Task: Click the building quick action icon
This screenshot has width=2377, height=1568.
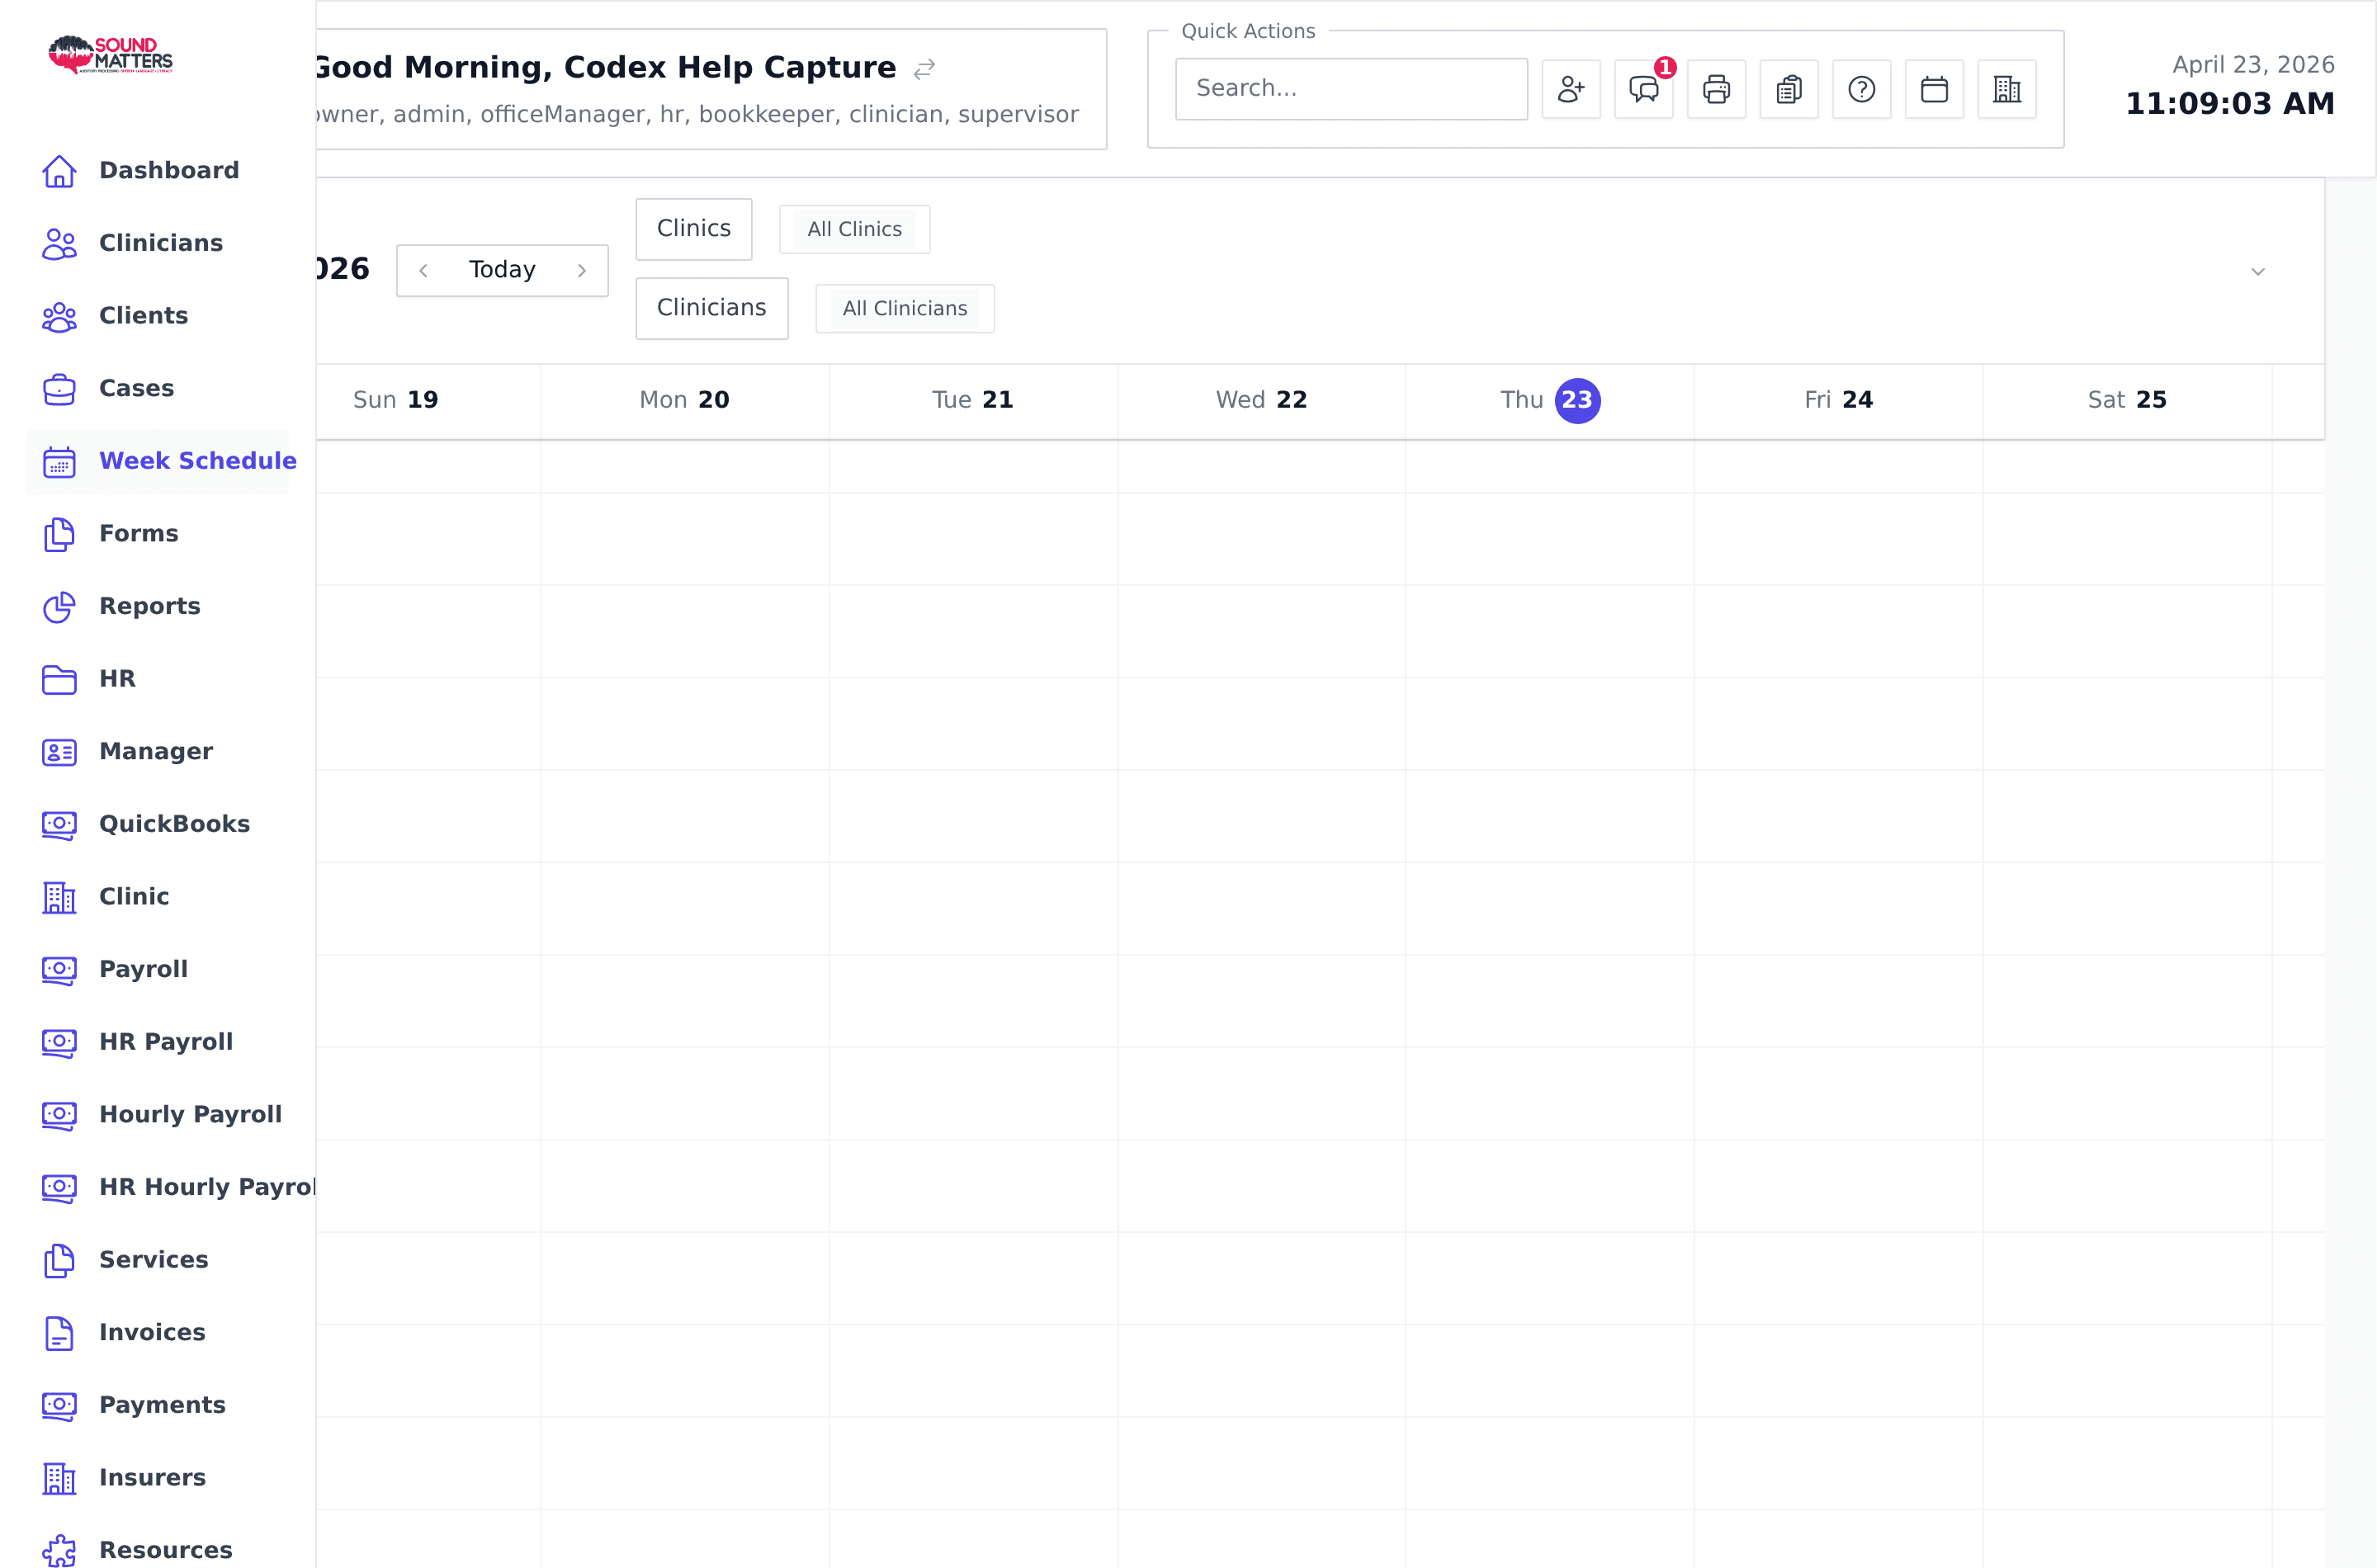Action: 2007,89
